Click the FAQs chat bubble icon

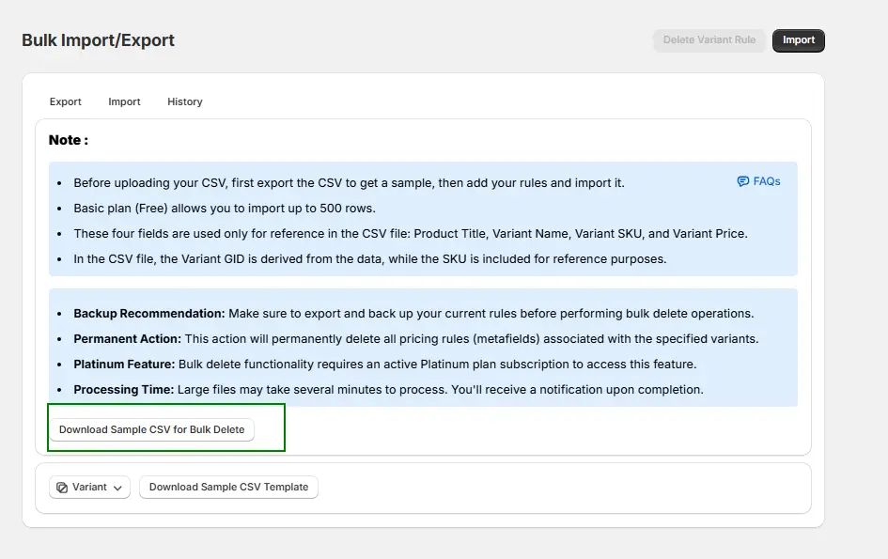[x=742, y=181]
